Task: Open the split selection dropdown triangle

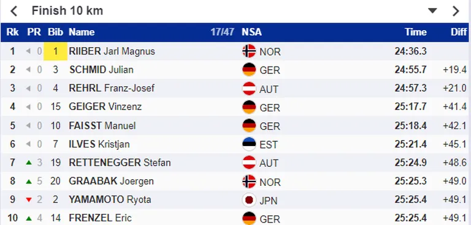Action: click(x=432, y=11)
